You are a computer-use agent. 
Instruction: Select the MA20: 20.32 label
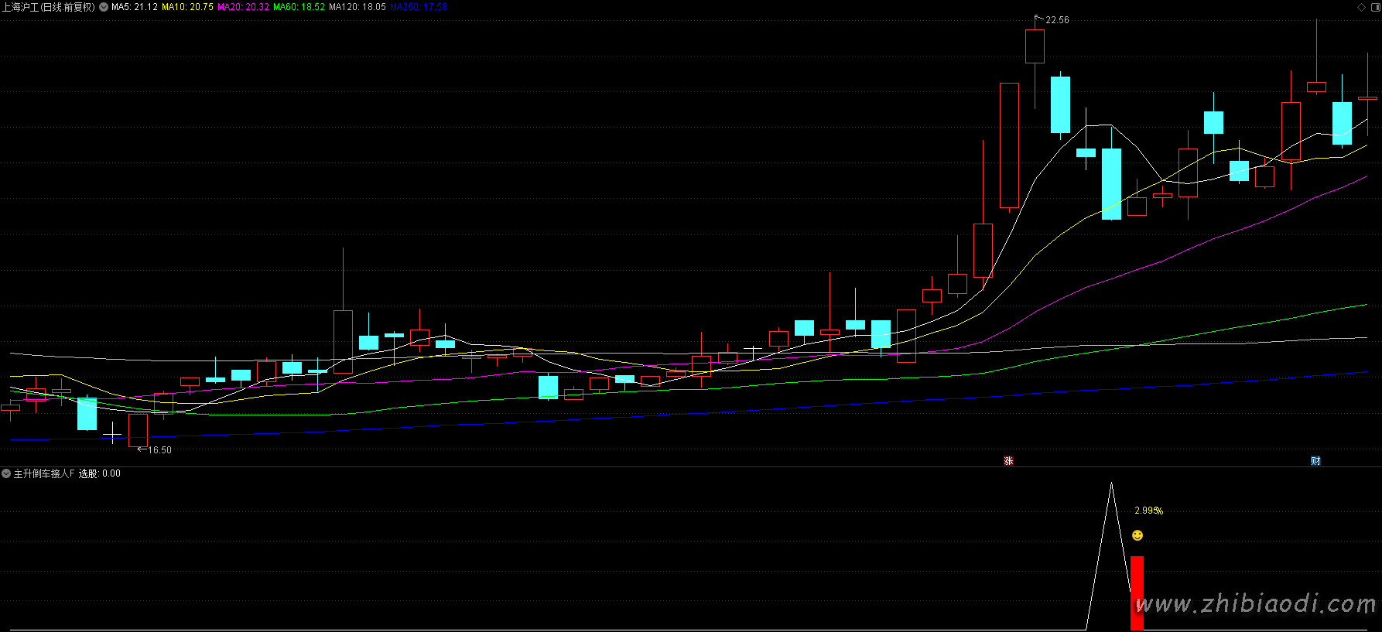(243, 7)
